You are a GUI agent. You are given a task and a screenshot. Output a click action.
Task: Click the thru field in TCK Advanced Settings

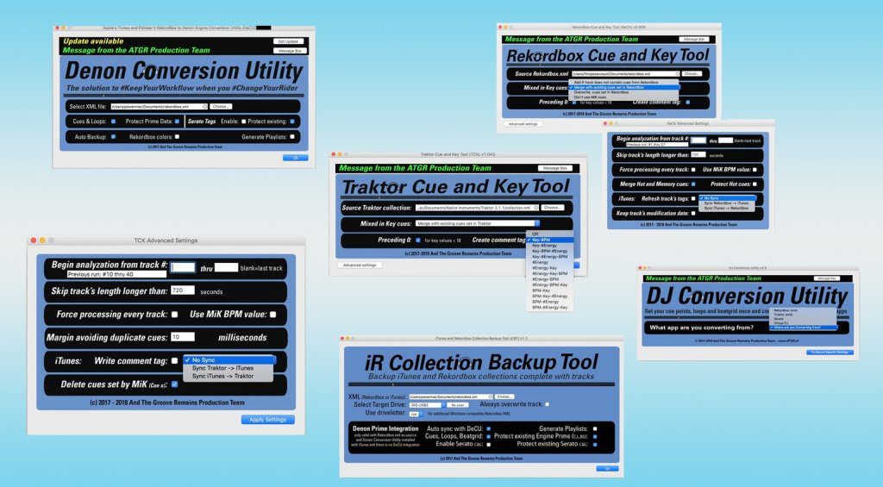(x=226, y=267)
